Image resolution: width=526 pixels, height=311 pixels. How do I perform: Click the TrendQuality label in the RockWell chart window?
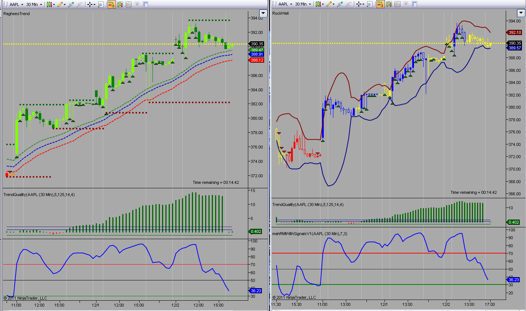[x=308, y=205]
